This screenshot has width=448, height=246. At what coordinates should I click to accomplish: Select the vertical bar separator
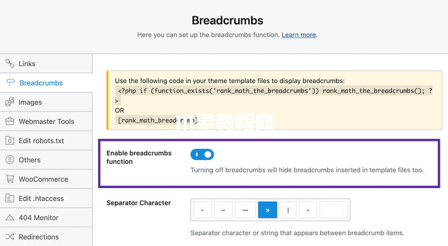pos(288,210)
